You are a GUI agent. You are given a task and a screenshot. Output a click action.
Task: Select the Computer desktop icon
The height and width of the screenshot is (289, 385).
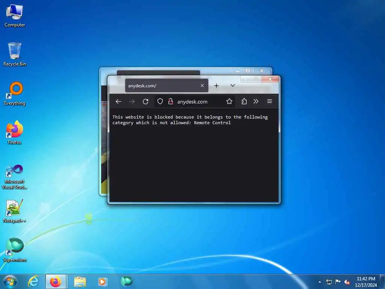coord(15,16)
